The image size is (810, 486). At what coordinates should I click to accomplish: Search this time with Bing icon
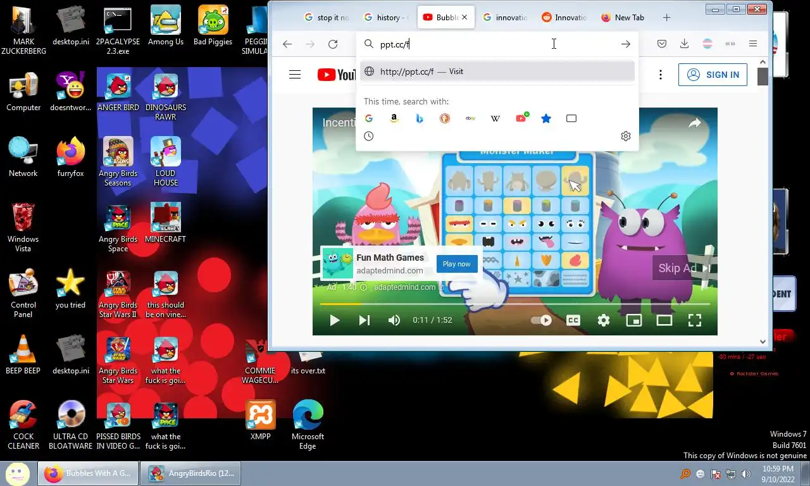coord(420,118)
